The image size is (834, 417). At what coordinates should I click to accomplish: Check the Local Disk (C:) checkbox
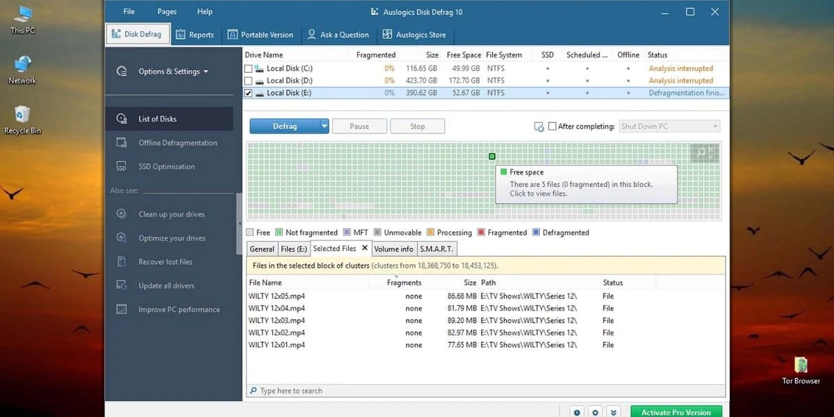click(x=249, y=69)
